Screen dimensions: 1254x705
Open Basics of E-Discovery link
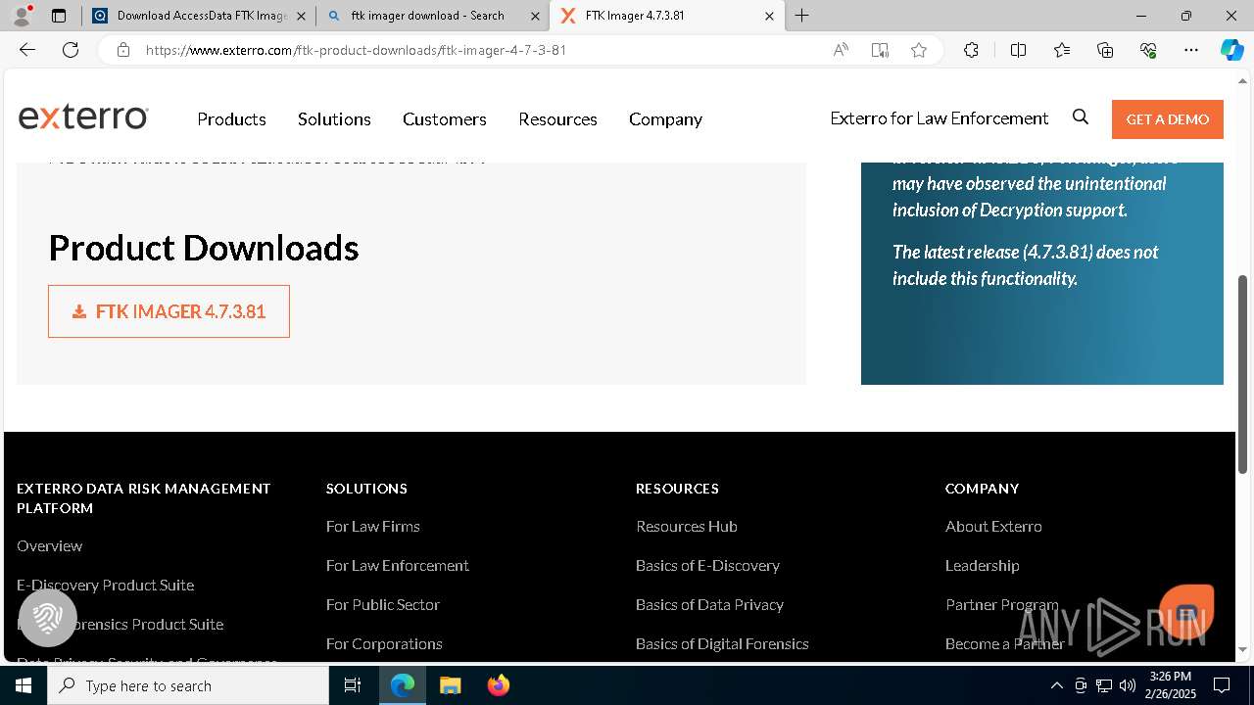[x=707, y=565]
